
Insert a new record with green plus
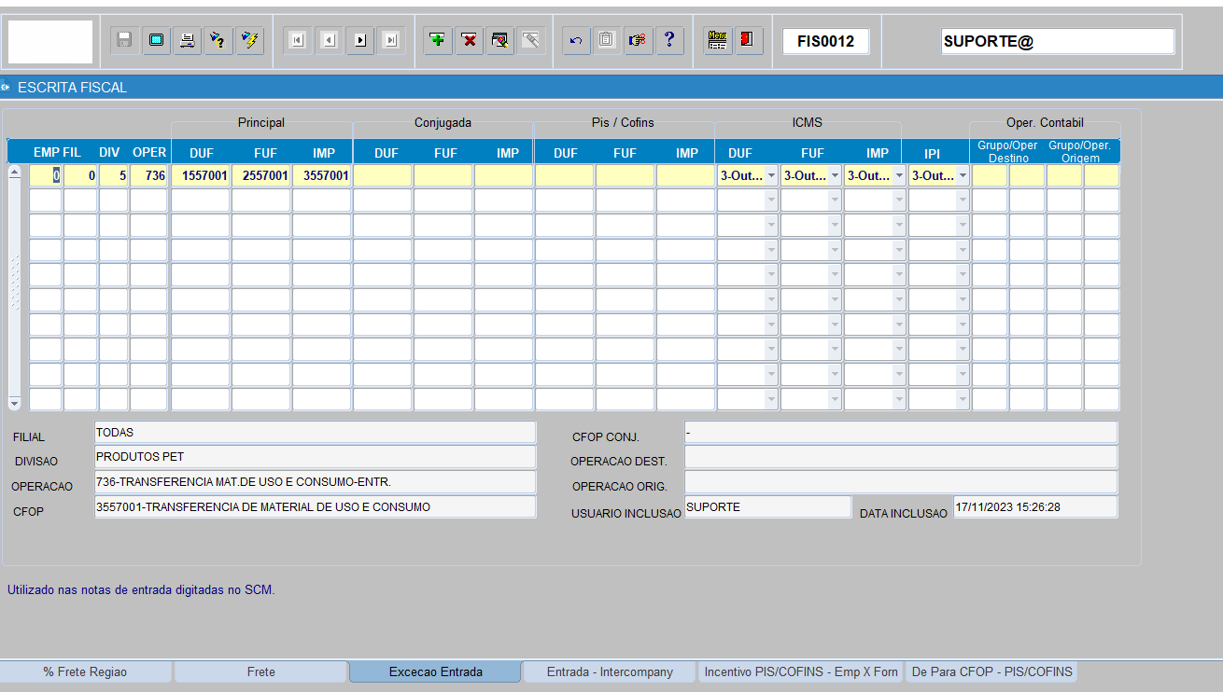(x=438, y=40)
